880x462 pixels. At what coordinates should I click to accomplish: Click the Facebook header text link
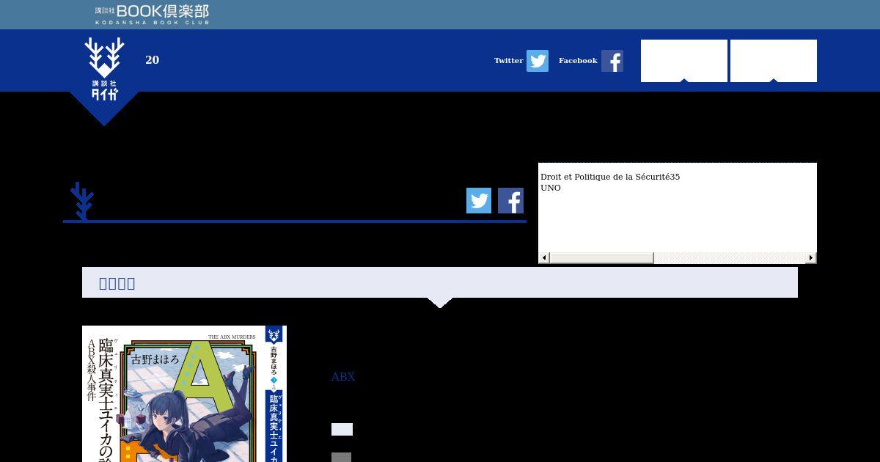click(578, 61)
